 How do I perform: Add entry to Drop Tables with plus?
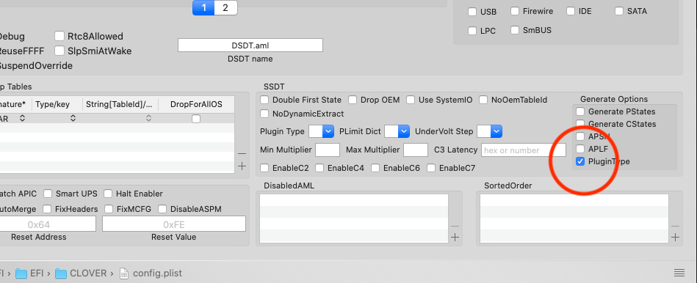242,166
